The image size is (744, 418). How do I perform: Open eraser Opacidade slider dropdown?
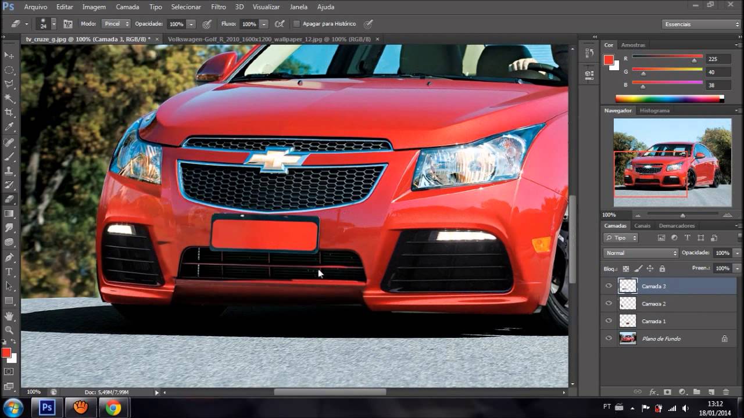(x=191, y=24)
